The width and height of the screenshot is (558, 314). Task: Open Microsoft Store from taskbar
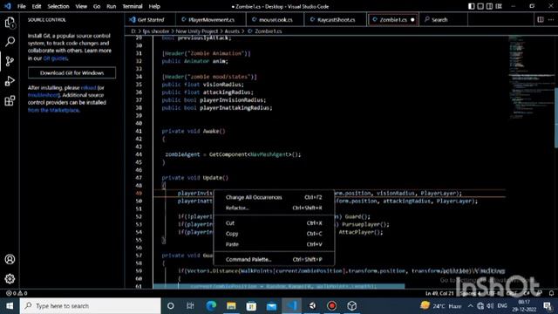pyautogui.click(x=251, y=306)
